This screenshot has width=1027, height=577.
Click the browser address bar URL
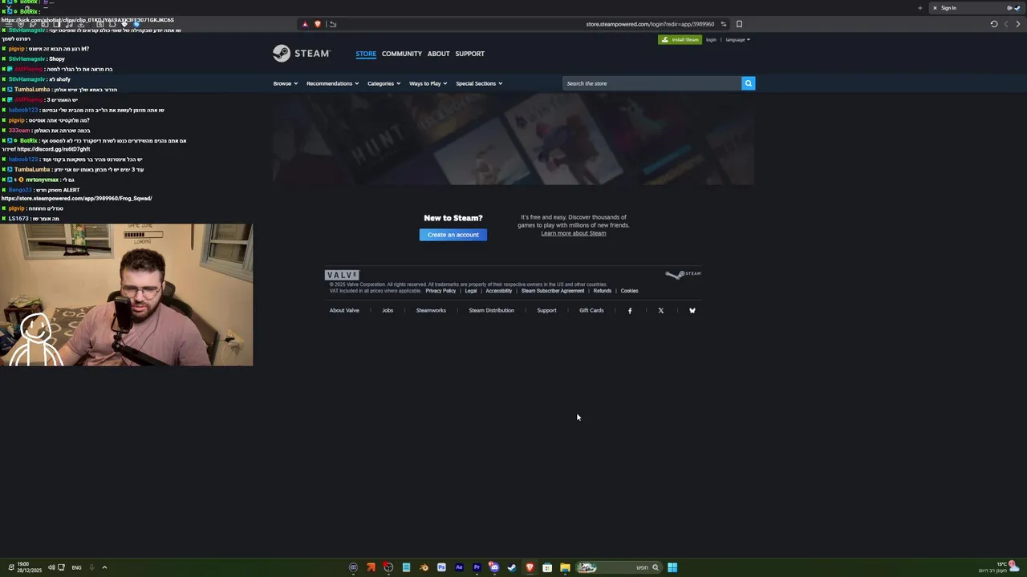click(x=650, y=24)
